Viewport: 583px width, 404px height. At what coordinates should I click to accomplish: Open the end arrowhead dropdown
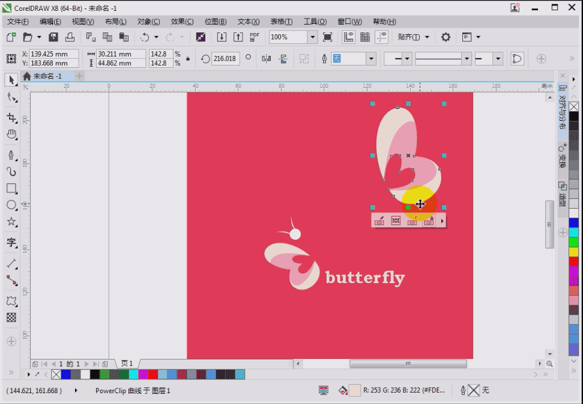click(x=498, y=58)
